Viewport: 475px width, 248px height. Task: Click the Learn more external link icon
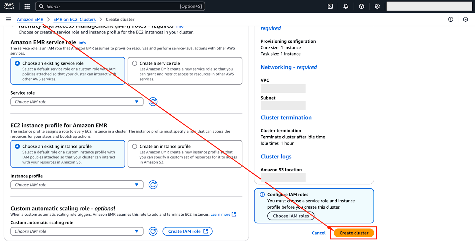(234, 214)
